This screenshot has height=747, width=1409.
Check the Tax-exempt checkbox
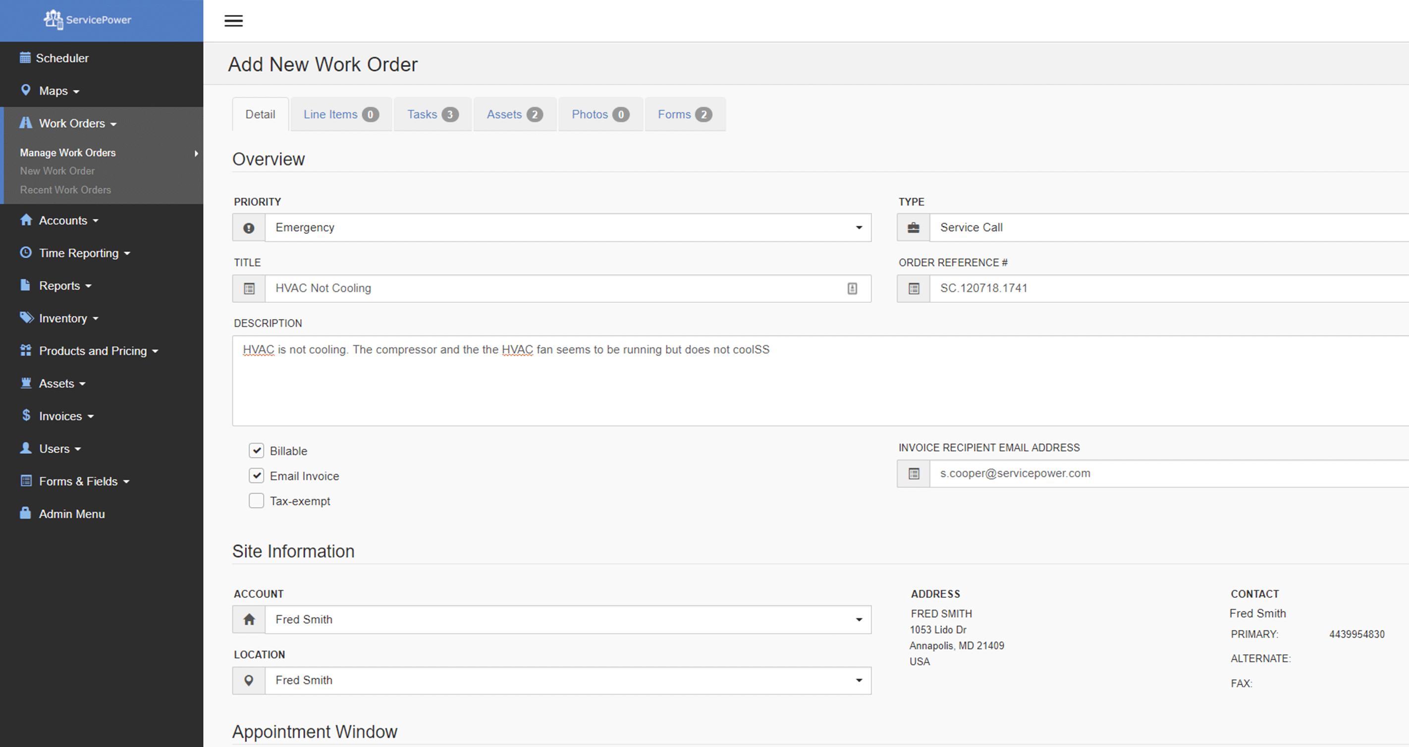[x=257, y=500]
